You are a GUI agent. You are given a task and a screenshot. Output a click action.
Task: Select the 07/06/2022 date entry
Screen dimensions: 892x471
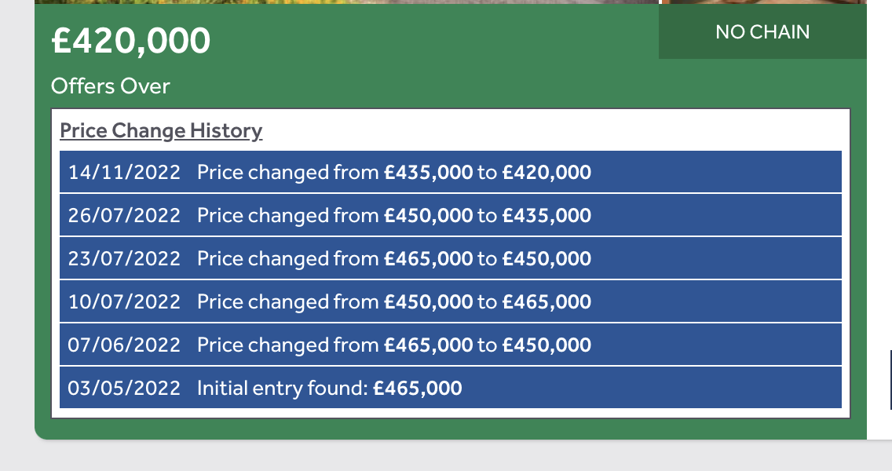(x=124, y=345)
